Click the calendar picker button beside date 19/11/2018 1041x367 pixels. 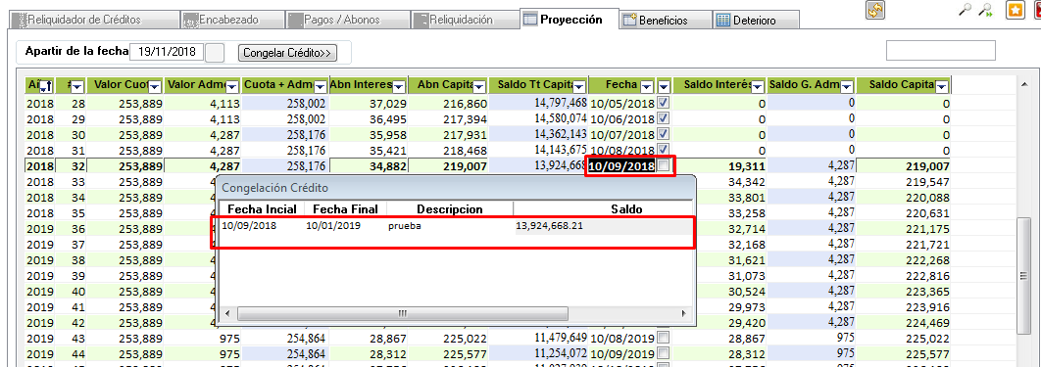pyautogui.click(x=215, y=52)
